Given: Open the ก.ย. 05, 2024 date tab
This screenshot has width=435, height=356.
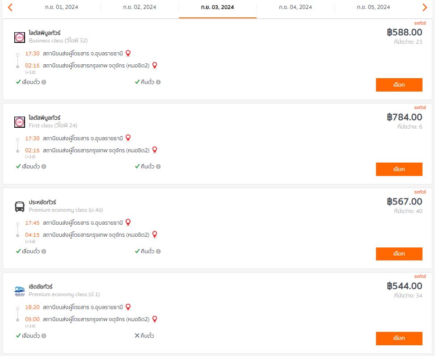Looking at the screenshot, I should pyautogui.click(x=373, y=7).
